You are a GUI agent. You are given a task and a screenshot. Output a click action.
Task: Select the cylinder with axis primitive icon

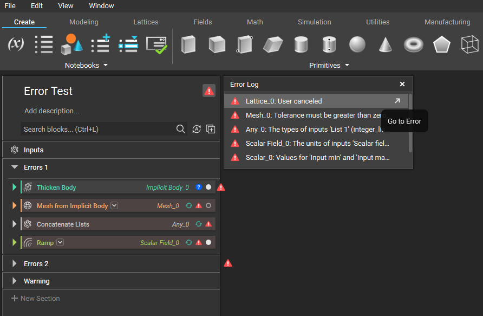coord(329,44)
